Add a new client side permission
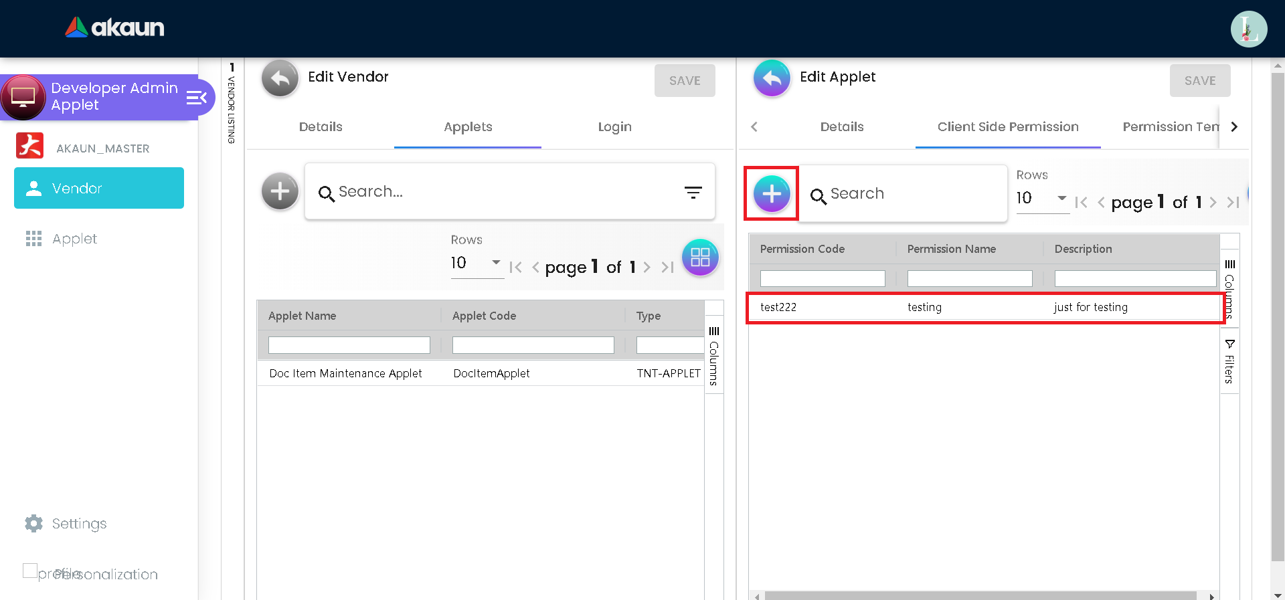The width and height of the screenshot is (1285, 600). (772, 194)
